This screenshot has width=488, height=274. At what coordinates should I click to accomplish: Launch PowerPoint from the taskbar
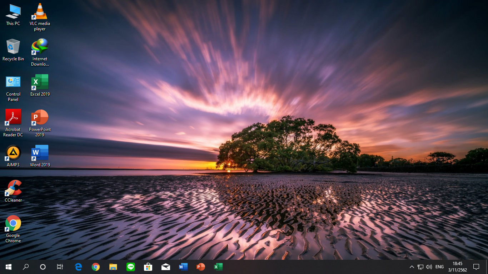click(200, 267)
